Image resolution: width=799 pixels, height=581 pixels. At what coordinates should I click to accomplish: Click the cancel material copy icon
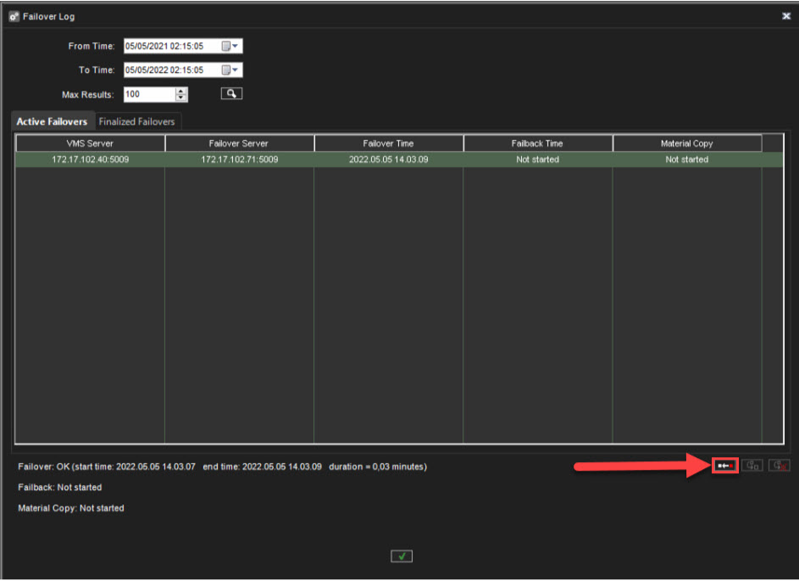click(x=779, y=466)
